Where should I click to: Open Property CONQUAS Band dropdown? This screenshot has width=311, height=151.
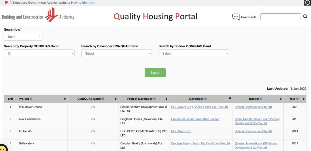pos(39,53)
